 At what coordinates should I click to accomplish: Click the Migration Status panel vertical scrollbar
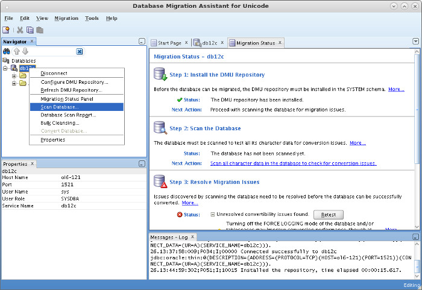point(417,110)
